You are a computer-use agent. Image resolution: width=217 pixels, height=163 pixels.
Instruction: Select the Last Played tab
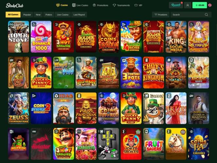(79, 15)
